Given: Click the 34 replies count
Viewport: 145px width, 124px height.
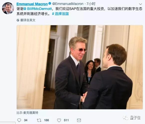Looking at the screenshot, I should (x=26, y=120).
